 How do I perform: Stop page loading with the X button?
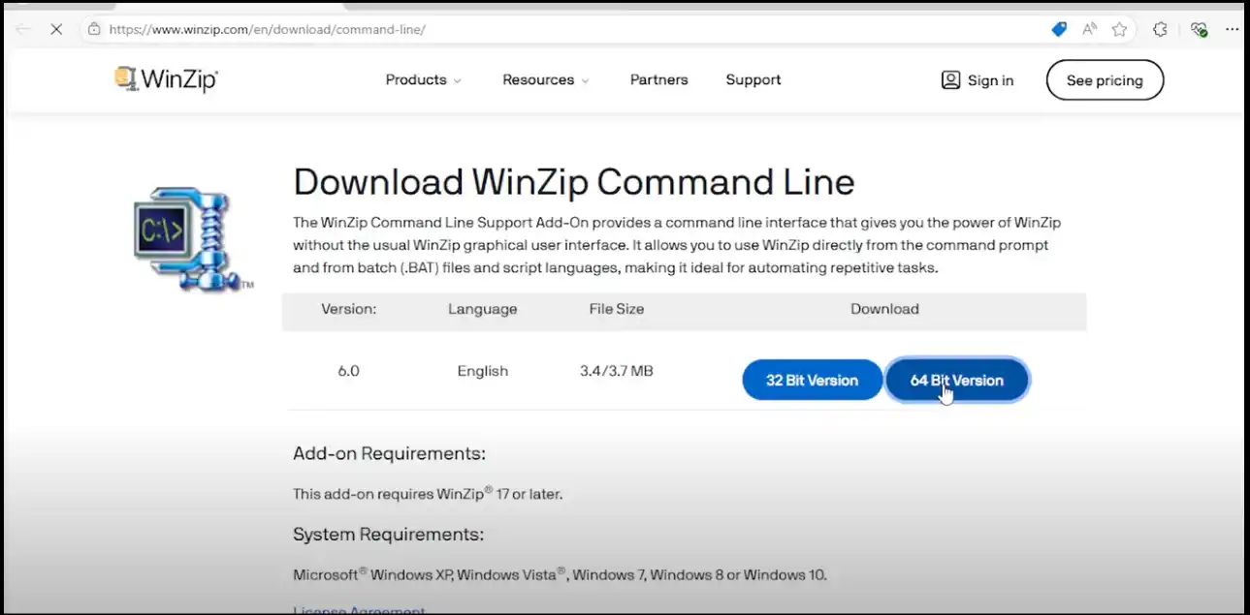point(56,29)
